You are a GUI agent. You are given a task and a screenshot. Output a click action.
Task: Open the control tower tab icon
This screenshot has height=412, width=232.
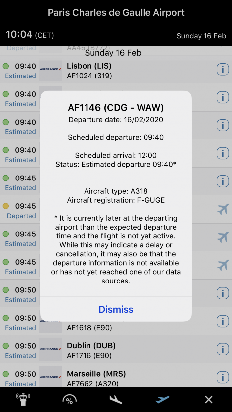click(x=23, y=400)
